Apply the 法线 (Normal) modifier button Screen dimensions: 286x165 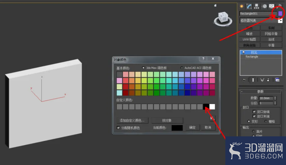tap(271, 39)
